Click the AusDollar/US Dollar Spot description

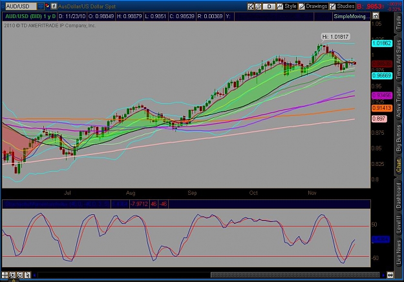(x=87, y=6)
